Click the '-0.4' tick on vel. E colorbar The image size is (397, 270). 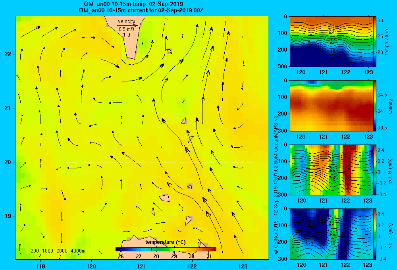382,258
